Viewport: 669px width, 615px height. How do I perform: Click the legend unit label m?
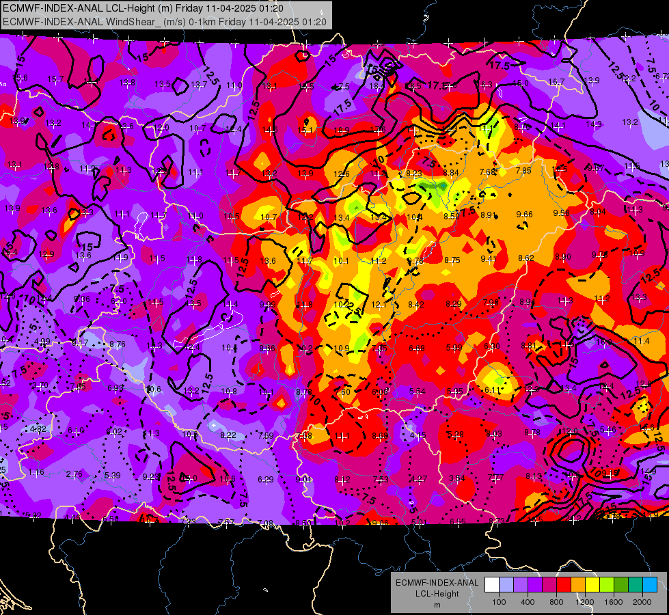pyautogui.click(x=437, y=605)
